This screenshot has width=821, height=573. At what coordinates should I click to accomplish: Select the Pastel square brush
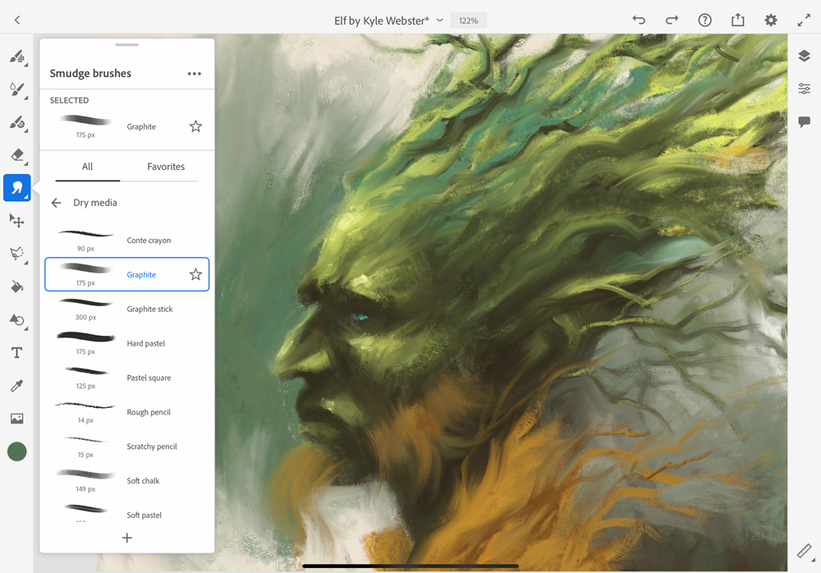[x=126, y=378]
